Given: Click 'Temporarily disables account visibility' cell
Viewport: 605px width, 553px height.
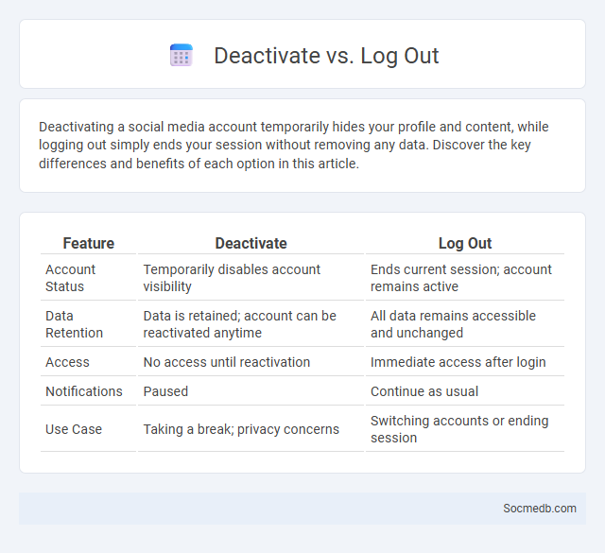Looking at the screenshot, I should (251, 278).
